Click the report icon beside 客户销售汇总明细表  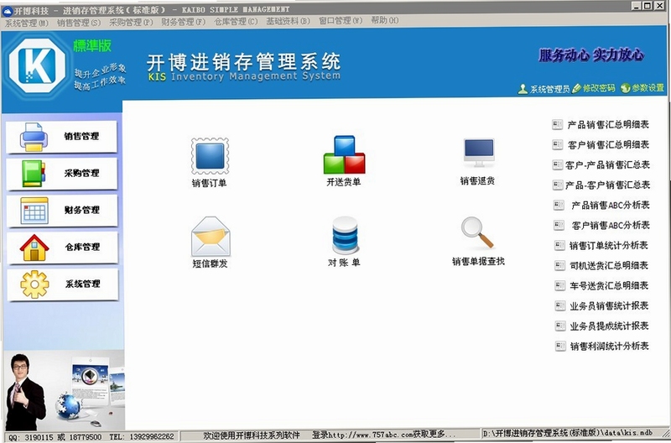pyautogui.click(x=557, y=144)
